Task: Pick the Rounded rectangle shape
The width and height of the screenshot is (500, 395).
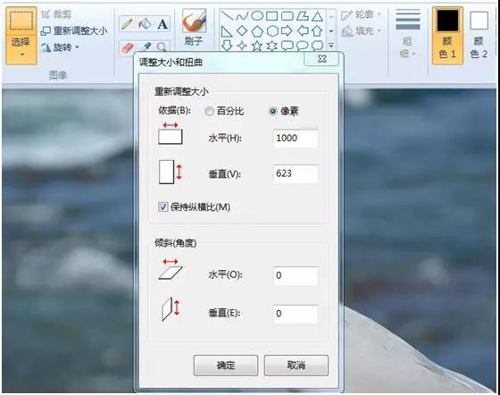Action: coord(287,15)
